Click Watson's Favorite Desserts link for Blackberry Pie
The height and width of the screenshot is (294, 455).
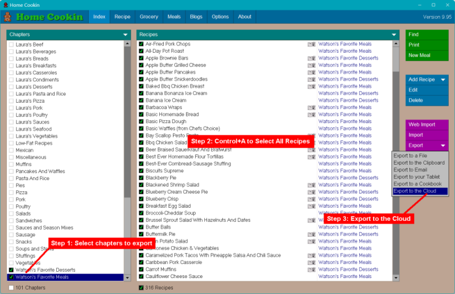(348, 178)
